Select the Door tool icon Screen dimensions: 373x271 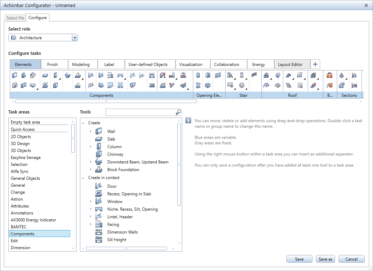tap(99, 186)
